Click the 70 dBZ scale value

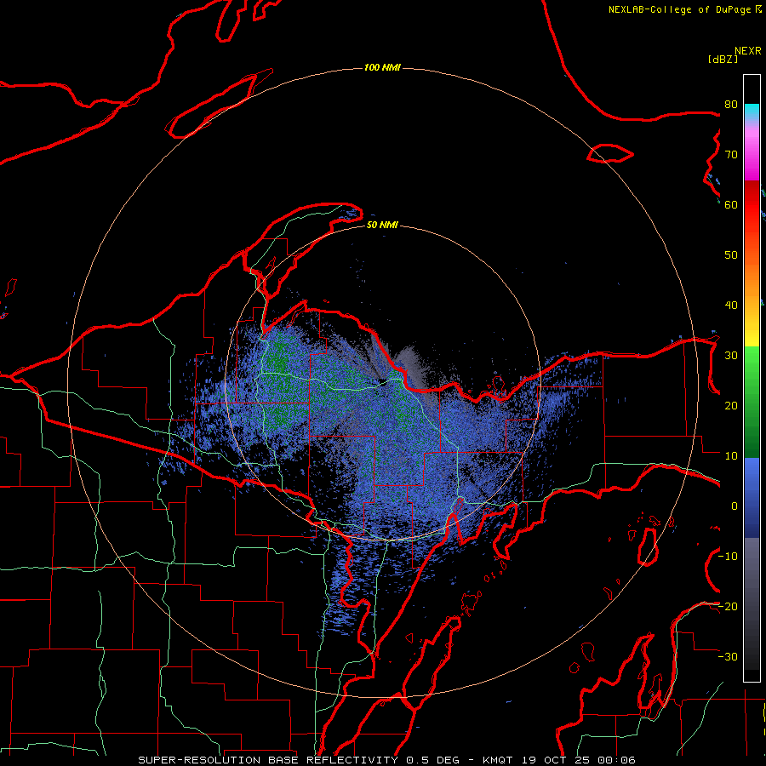coord(731,154)
